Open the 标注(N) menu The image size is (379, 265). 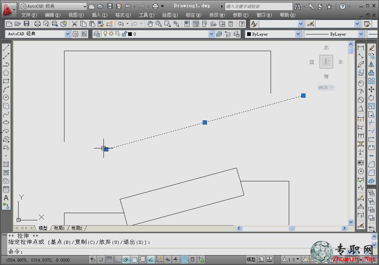click(x=194, y=15)
